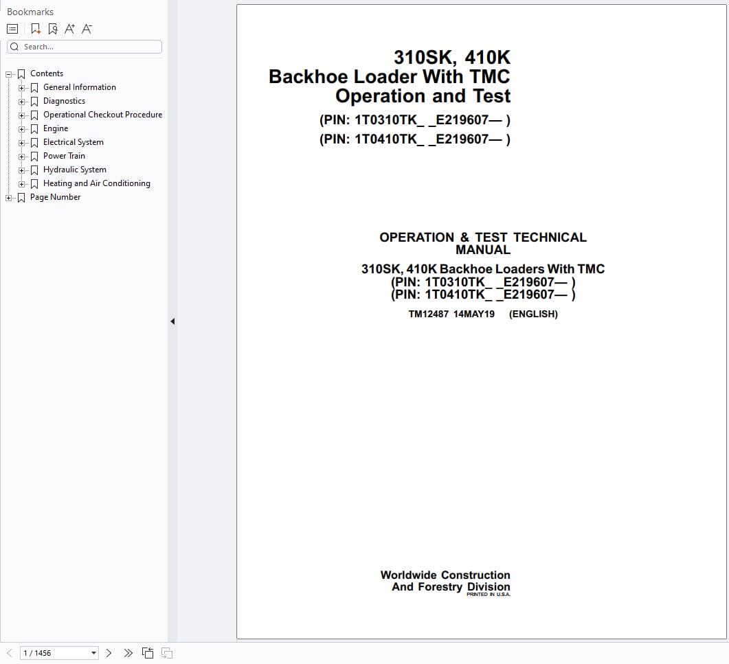Collapse the Contents bookmark tree
Viewport: 729px width, 664px height.
tap(8, 74)
